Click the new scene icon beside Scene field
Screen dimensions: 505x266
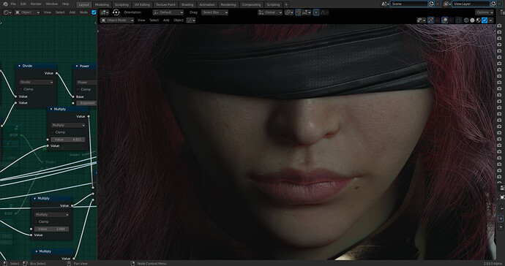tap(431, 4)
